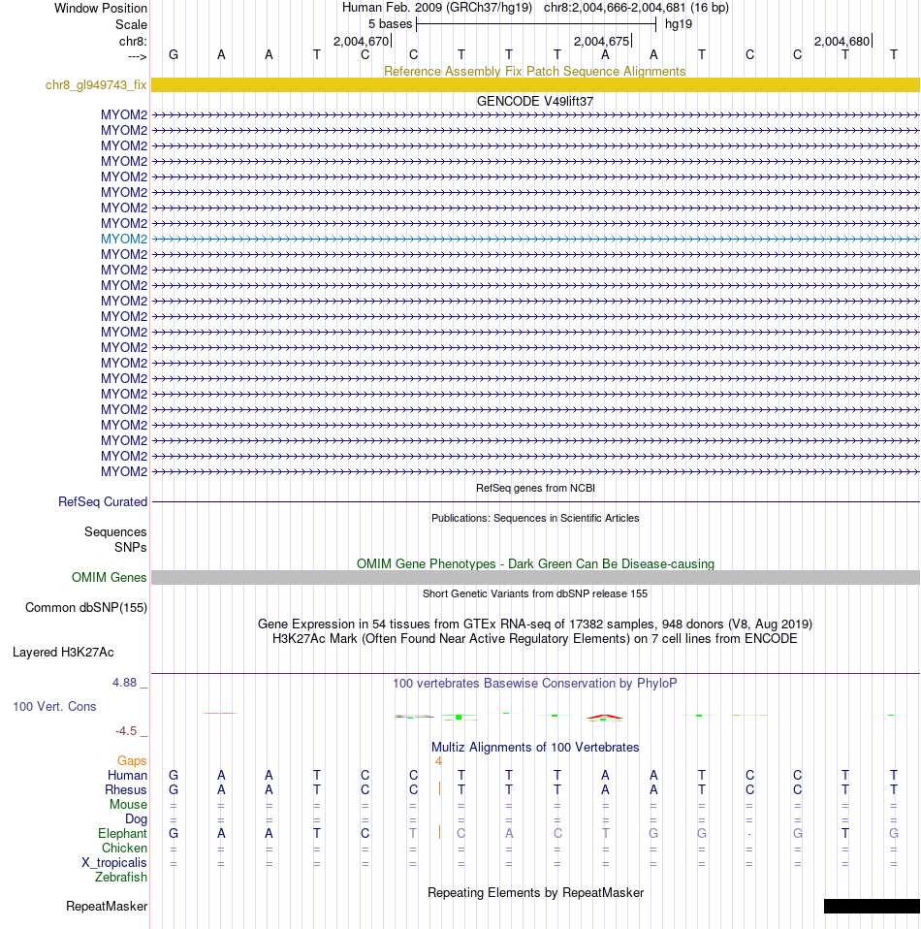Image resolution: width=921 pixels, height=929 pixels.
Task: Click the orange insertion bar in Elephant row
Action: (x=439, y=832)
